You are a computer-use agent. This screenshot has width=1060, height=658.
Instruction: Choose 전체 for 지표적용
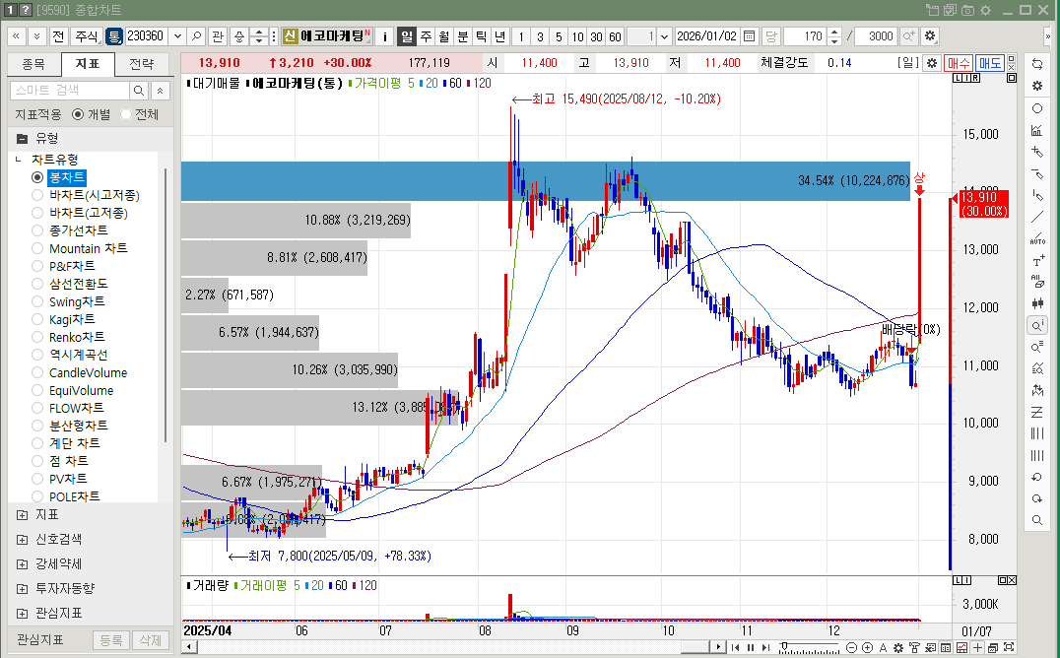[126, 114]
